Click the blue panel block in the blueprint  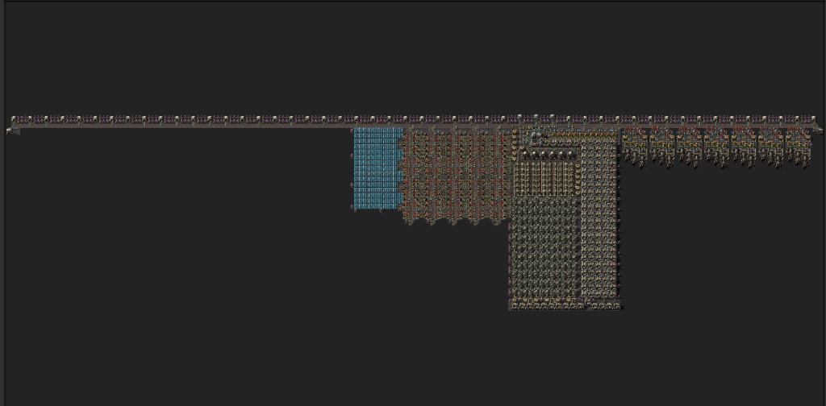[x=379, y=168]
